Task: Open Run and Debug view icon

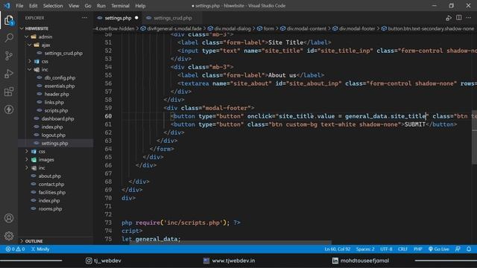Action: click(9, 74)
